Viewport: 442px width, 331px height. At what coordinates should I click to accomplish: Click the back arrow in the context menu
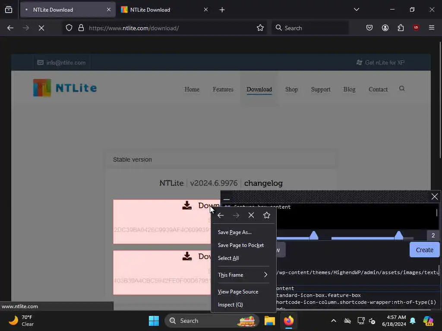[221, 215]
